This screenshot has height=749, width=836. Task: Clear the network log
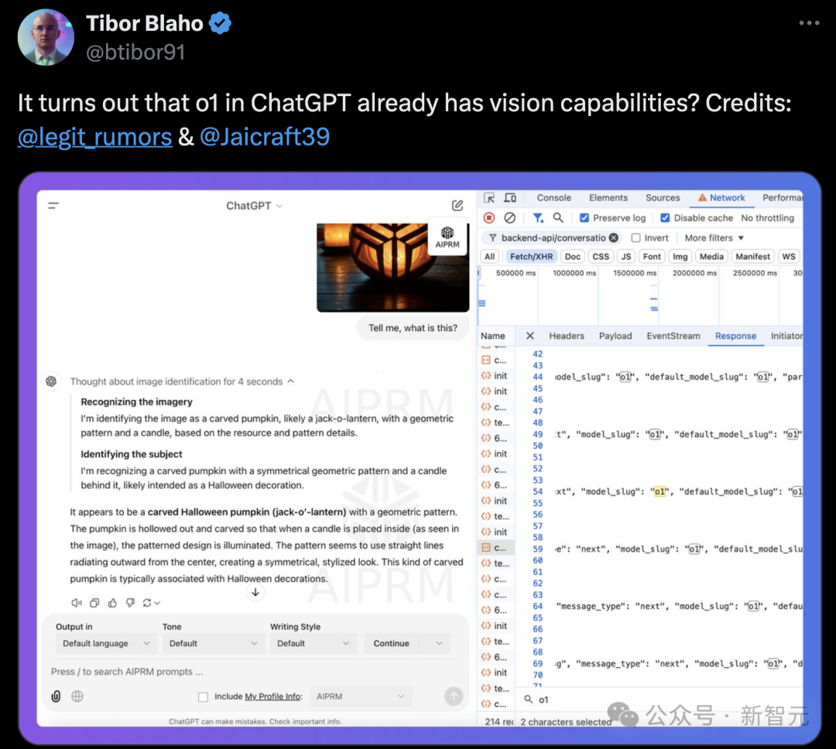click(509, 218)
